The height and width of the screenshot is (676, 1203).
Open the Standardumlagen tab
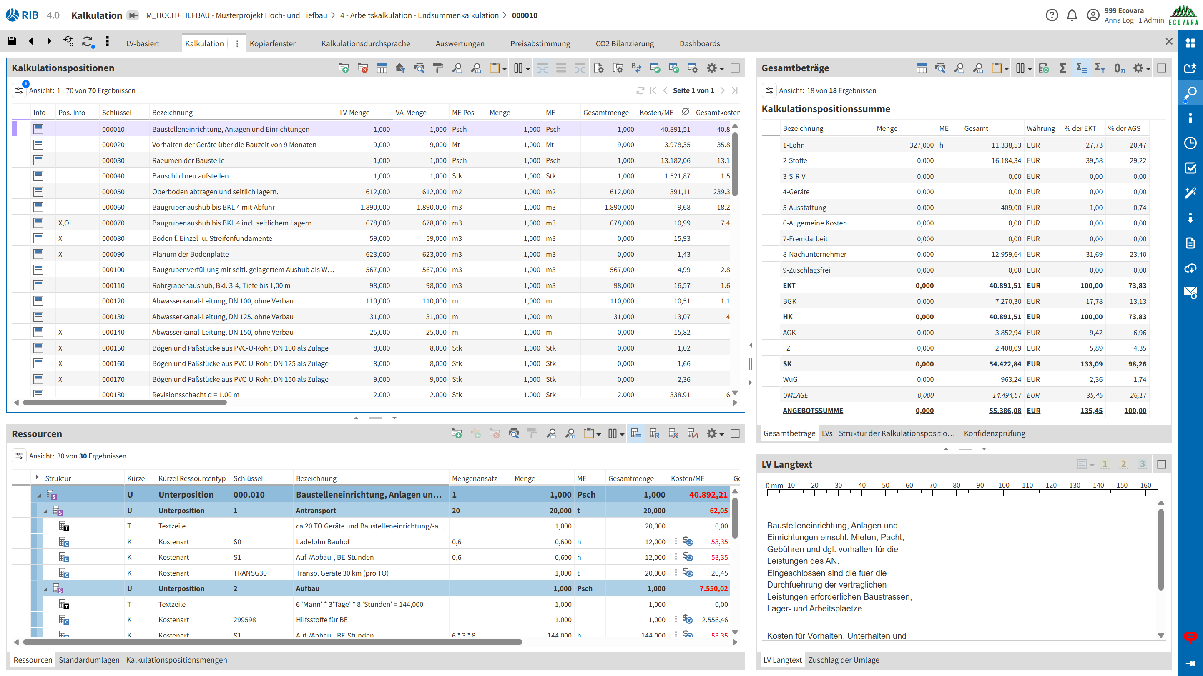point(89,660)
